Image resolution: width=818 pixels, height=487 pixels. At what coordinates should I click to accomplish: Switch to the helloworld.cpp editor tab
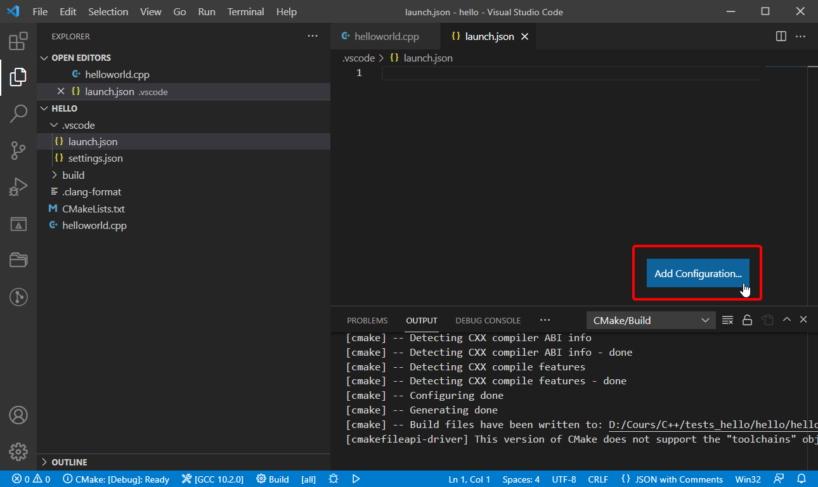click(386, 37)
